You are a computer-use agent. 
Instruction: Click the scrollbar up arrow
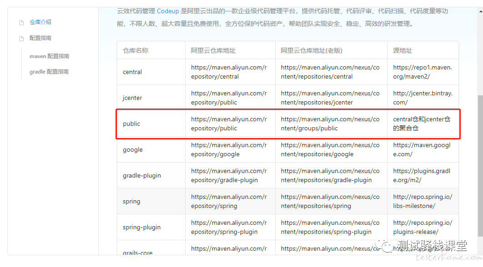480,11
